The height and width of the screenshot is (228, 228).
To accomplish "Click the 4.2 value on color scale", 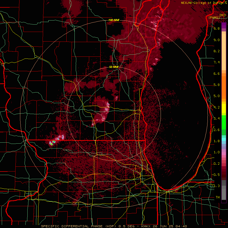I will pyautogui.click(x=217, y=107).
